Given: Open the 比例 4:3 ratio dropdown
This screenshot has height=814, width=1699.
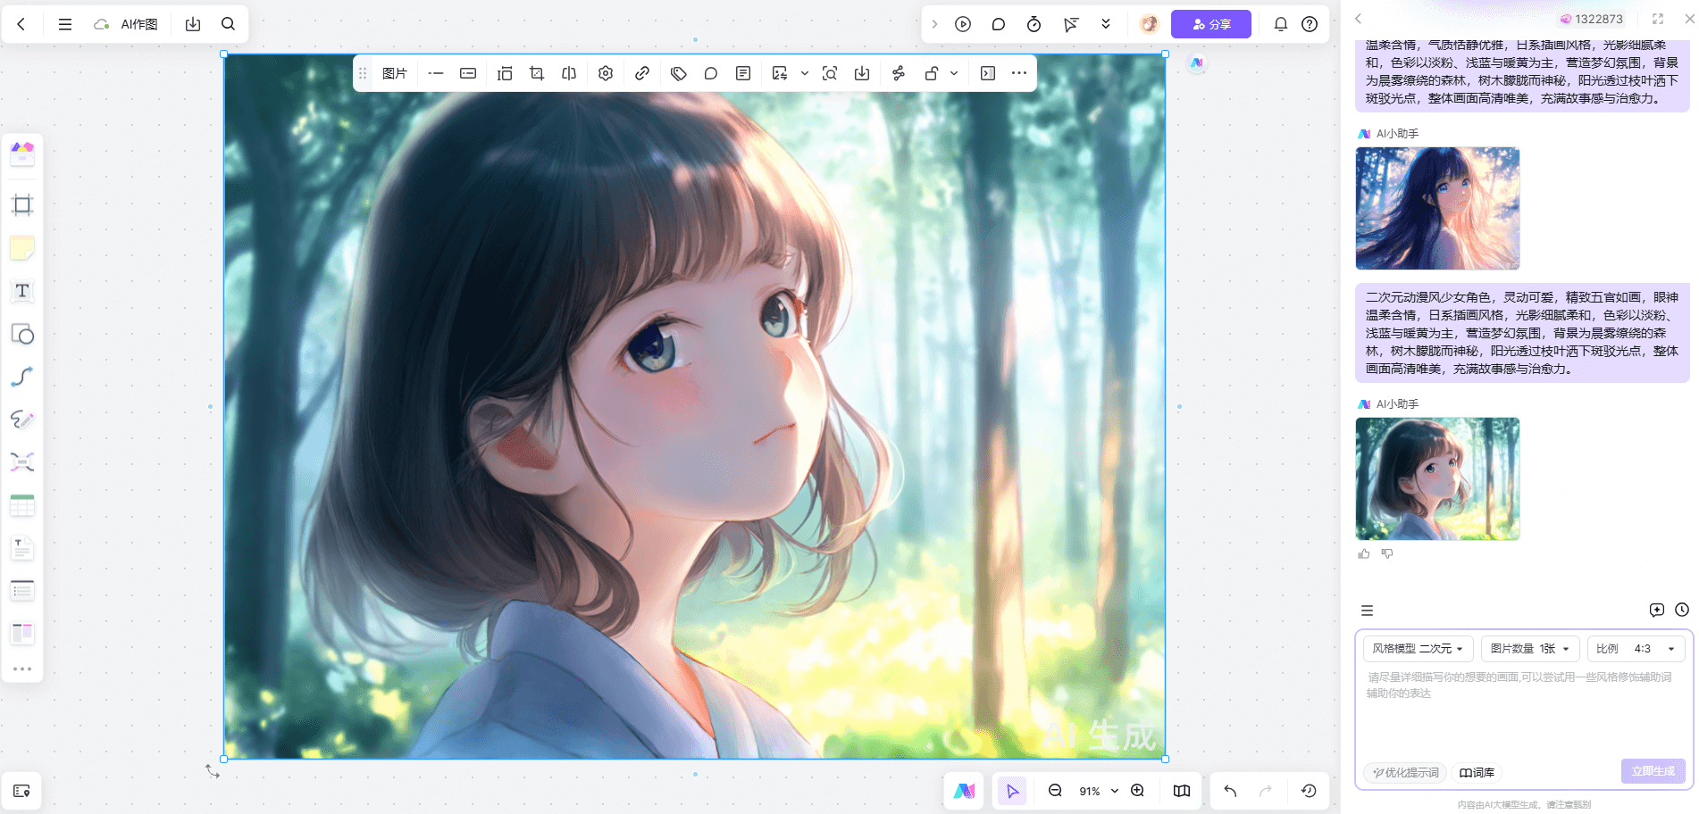Looking at the screenshot, I should click(1635, 649).
